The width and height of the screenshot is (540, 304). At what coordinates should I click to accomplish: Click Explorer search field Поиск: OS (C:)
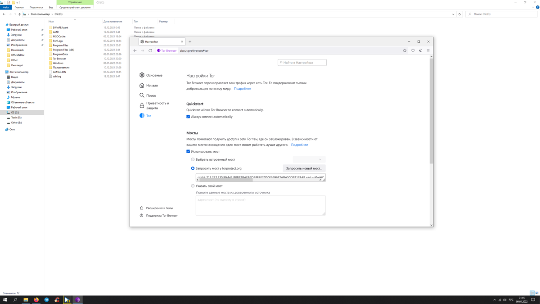click(x=502, y=14)
